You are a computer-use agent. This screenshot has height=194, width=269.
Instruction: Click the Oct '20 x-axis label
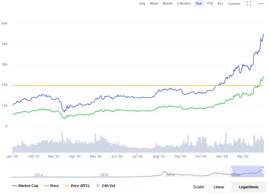tap(201, 156)
